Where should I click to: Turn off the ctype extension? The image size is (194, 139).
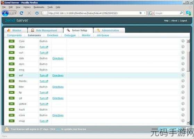44,47
